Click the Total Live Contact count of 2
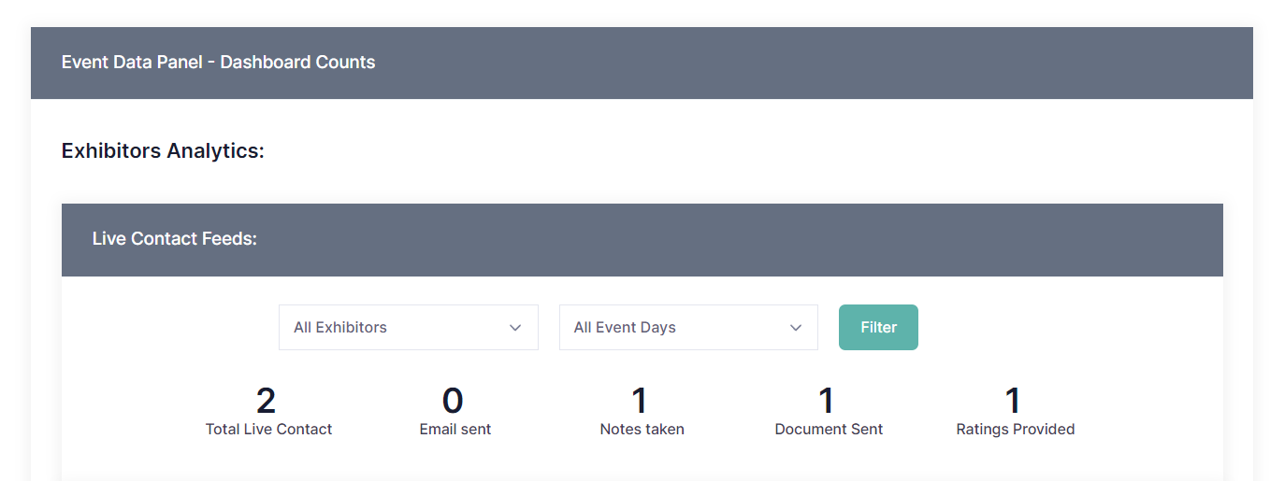The width and height of the screenshot is (1270, 481). tap(267, 401)
